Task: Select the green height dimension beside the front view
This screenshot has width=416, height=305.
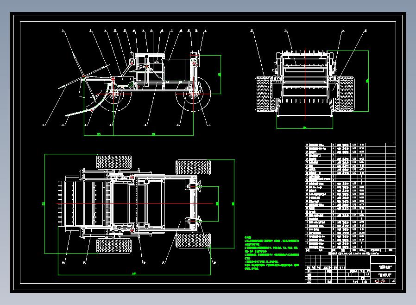Action: coord(368,81)
